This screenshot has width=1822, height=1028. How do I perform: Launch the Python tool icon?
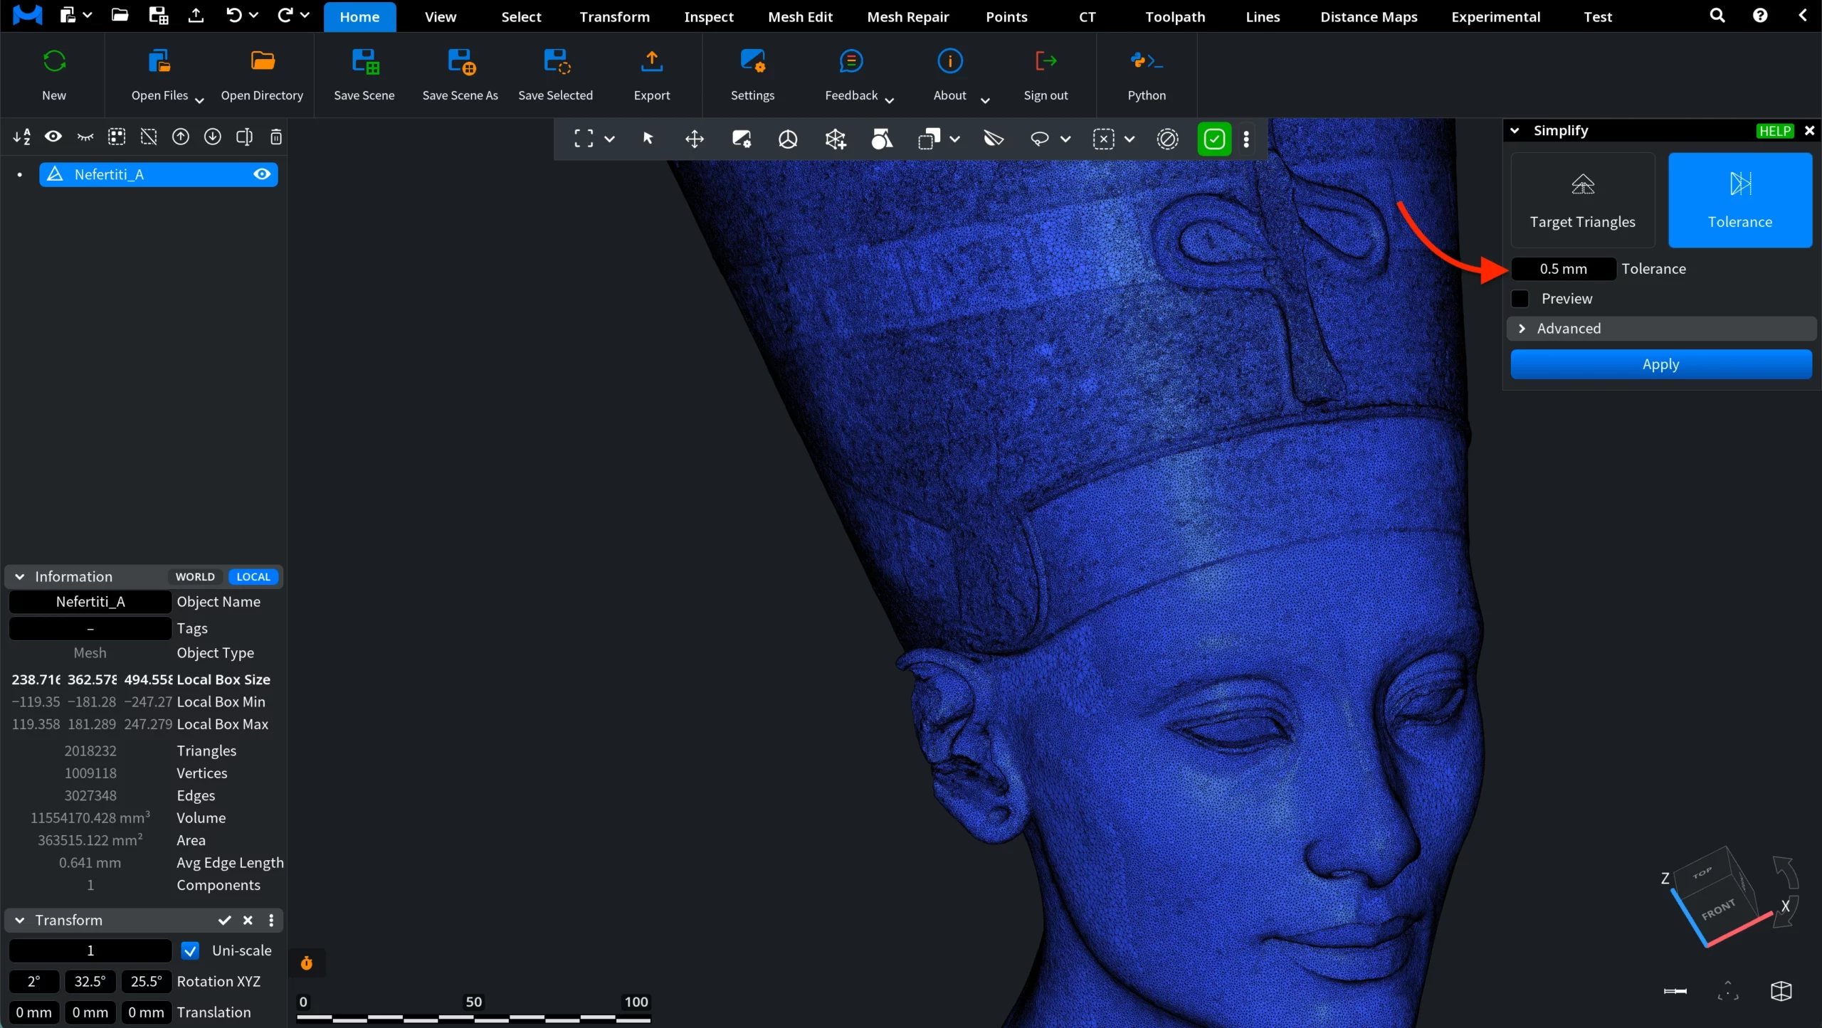1147,61
